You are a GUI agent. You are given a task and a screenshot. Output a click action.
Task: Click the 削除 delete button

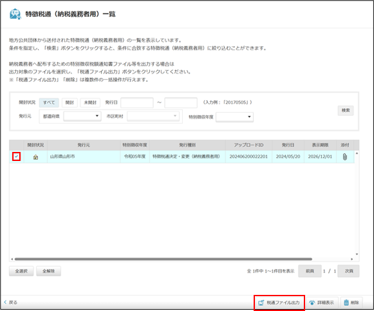click(x=351, y=303)
